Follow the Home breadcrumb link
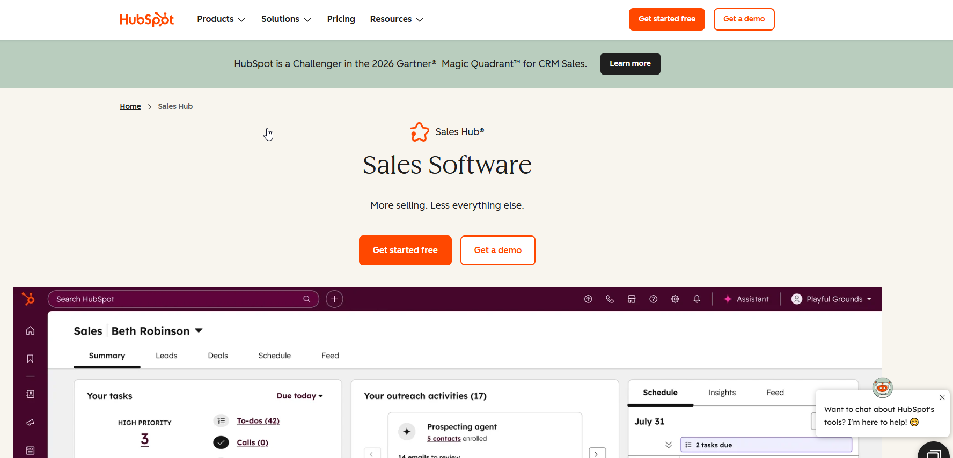 click(130, 106)
